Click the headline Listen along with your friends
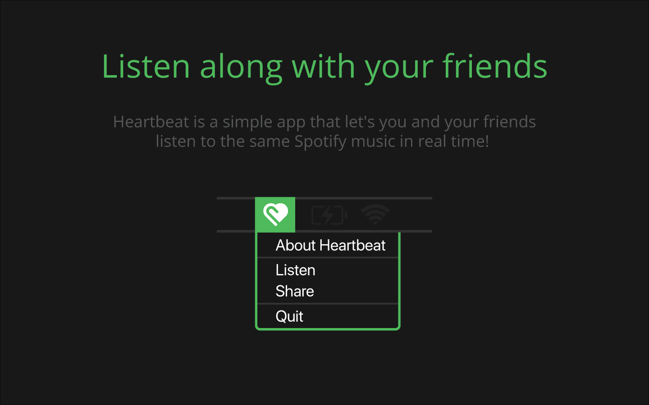Viewport: 649px width, 405px height. (324, 66)
